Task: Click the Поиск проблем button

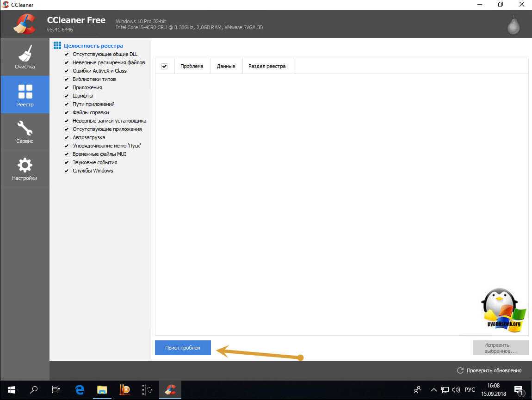Action: (183, 348)
